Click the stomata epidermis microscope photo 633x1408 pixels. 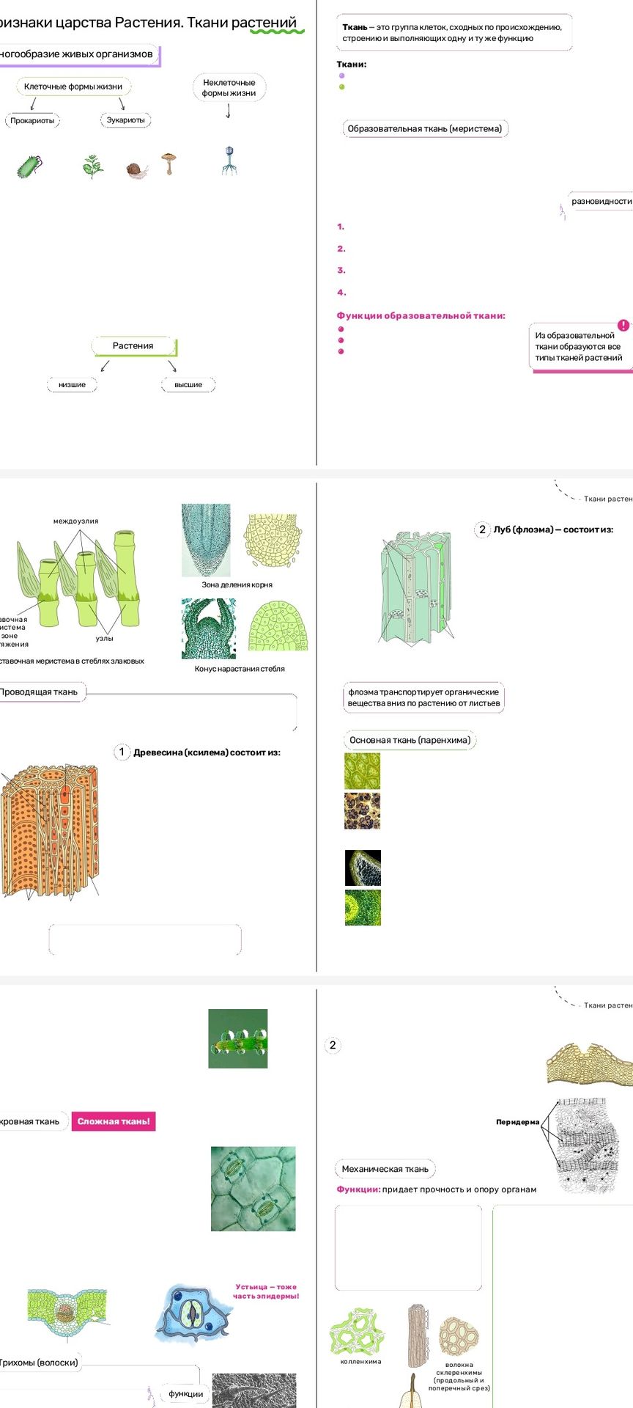253,1189
